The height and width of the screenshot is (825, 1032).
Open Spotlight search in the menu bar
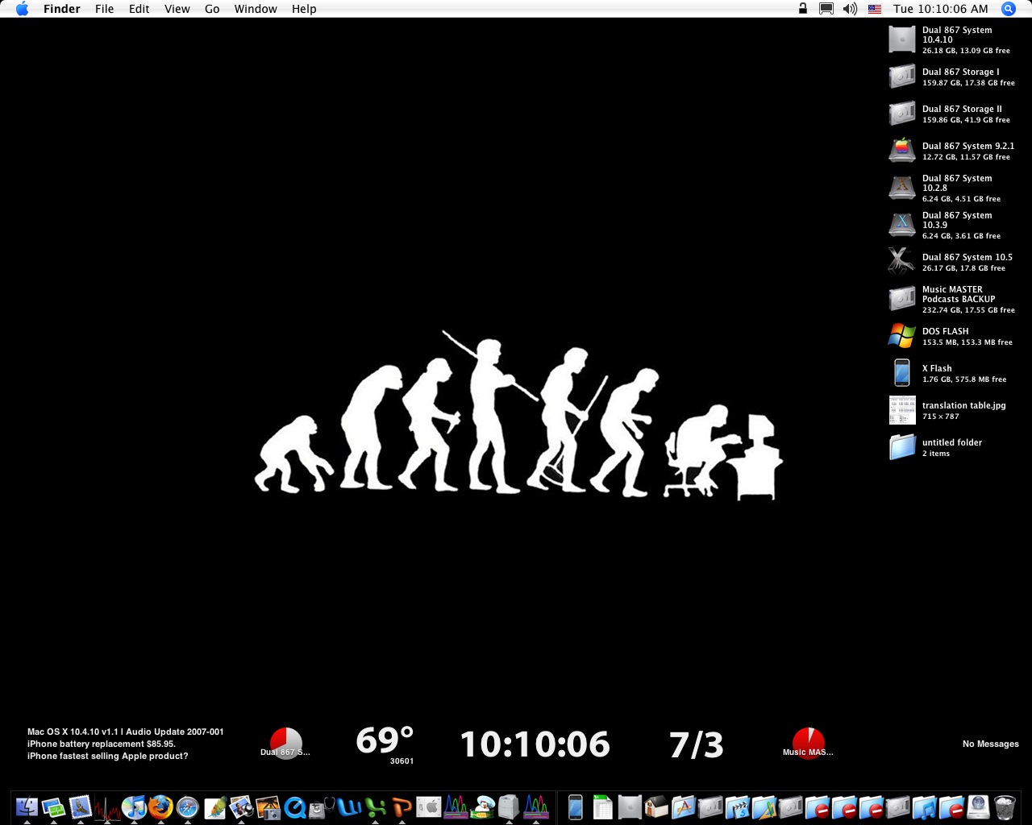(x=1008, y=9)
